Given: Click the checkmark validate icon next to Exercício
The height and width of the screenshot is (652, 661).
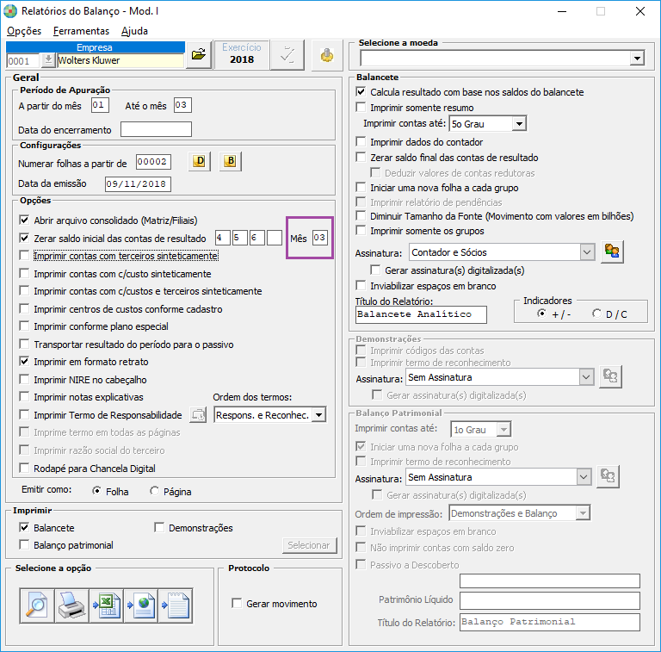Looking at the screenshot, I should point(287,55).
